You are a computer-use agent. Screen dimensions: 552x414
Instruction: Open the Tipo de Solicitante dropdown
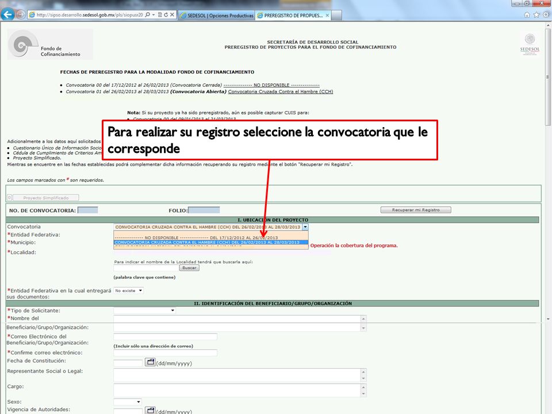[x=145, y=310]
